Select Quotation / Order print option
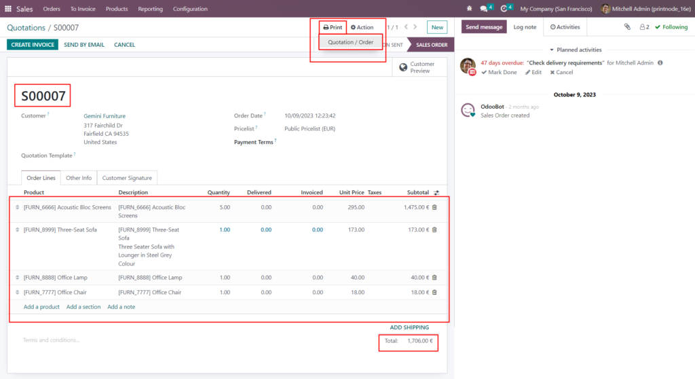Viewport: 695px width, 379px height. pyautogui.click(x=351, y=42)
